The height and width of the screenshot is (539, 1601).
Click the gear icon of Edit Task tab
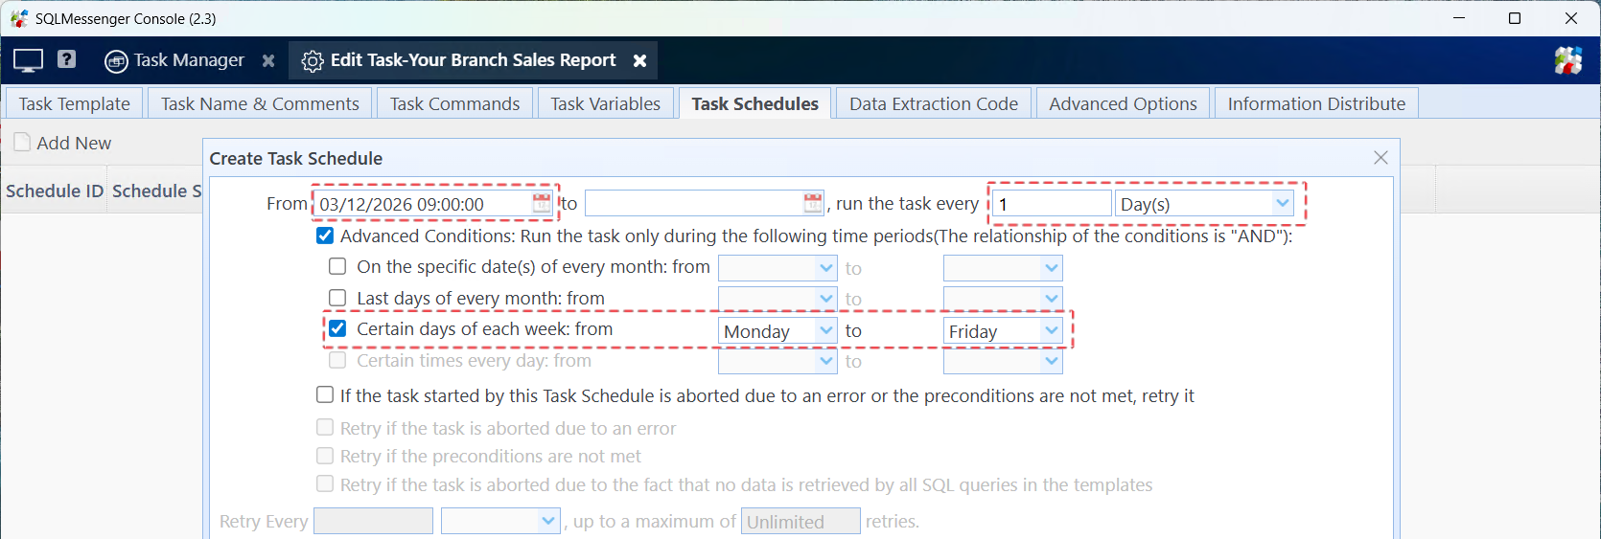click(x=313, y=61)
